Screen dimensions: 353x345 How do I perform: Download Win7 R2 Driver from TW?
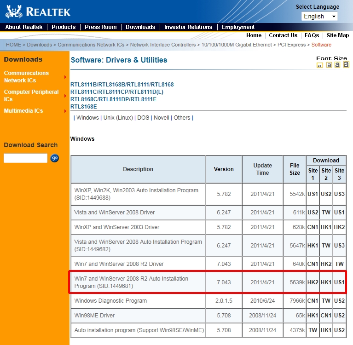pos(339,264)
